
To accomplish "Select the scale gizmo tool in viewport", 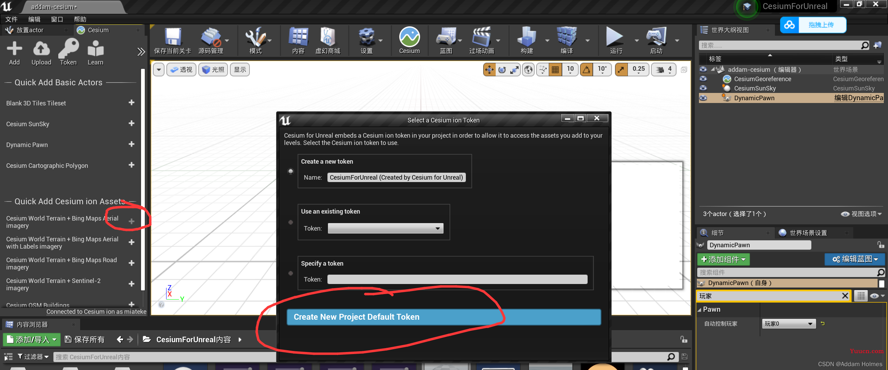I will pyautogui.click(x=514, y=70).
